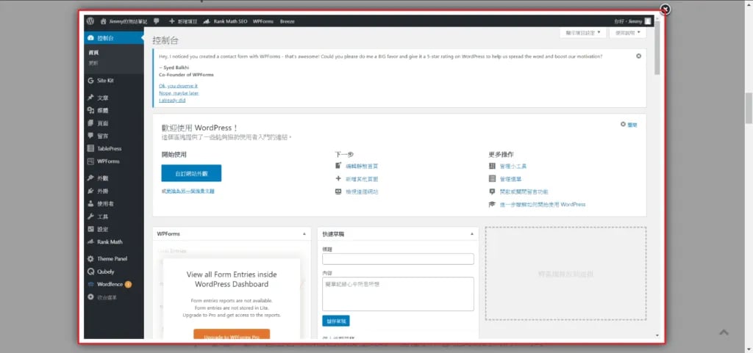Click the 工具 wrench icon

coord(90,216)
